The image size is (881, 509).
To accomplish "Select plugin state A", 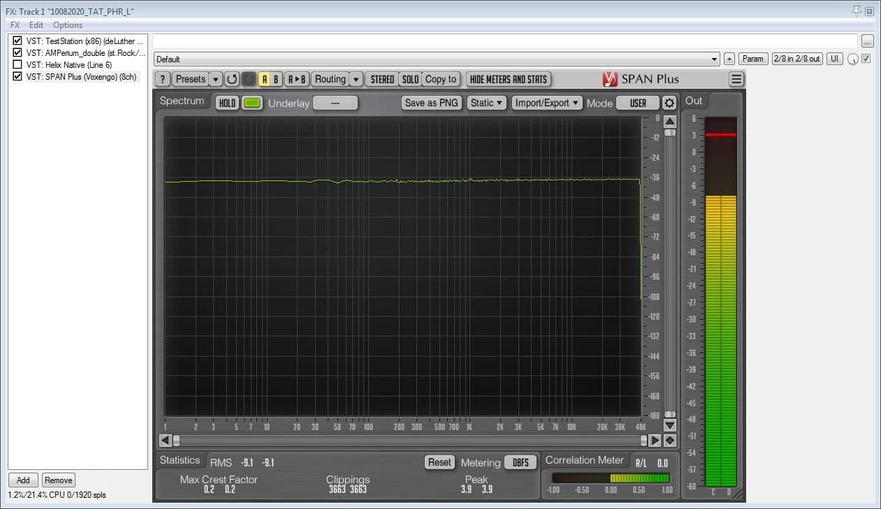I will (265, 79).
